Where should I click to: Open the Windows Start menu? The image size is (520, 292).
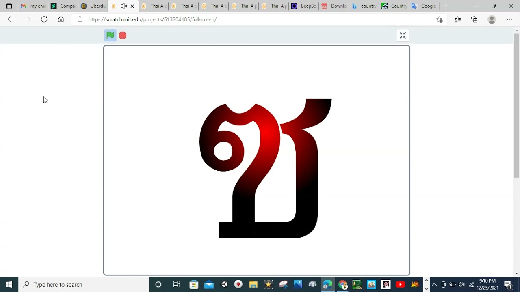click(x=9, y=284)
